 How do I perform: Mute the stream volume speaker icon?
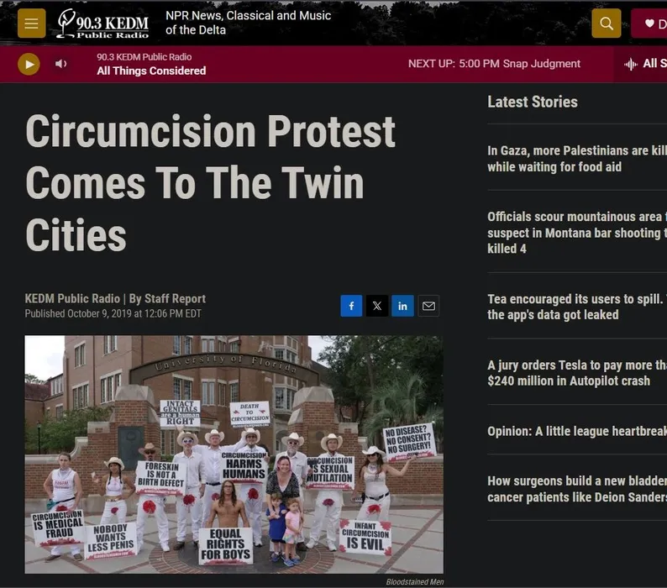[60, 64]
